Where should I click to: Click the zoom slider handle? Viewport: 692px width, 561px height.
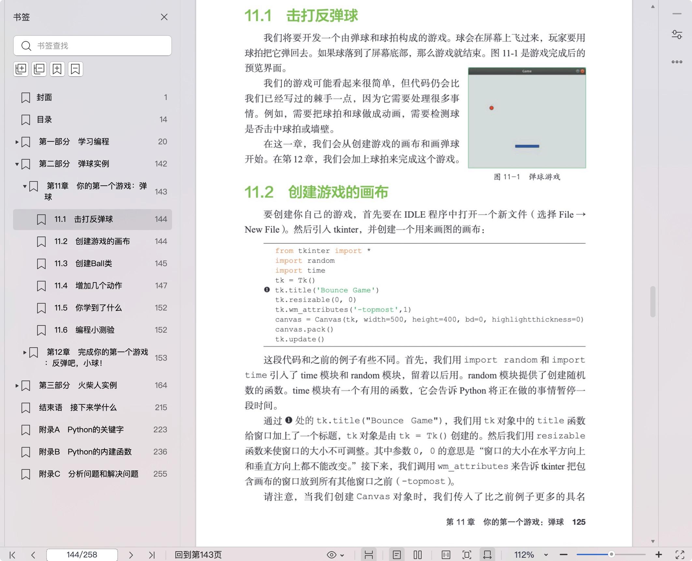pyautogui.click(x=612, y=554)
